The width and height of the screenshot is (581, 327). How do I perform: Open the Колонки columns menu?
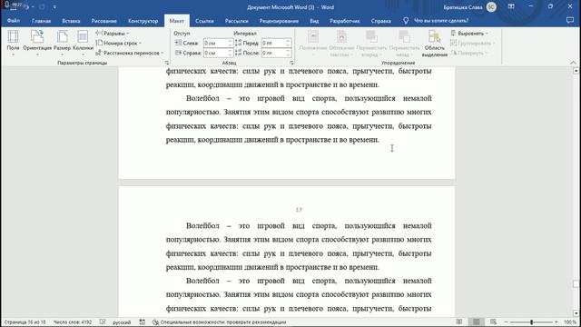point(83,43)
